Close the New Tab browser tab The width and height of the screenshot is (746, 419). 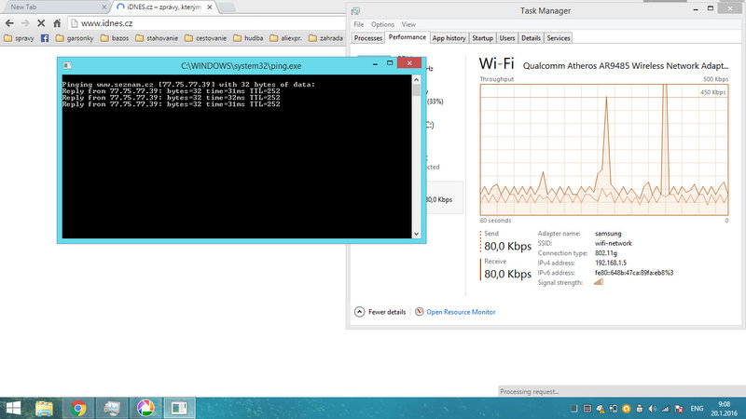tap(104, 7)
